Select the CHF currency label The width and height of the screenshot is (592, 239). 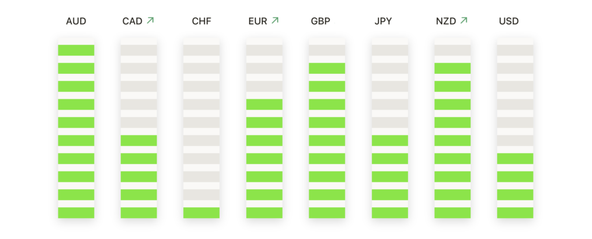coord(202,21)
